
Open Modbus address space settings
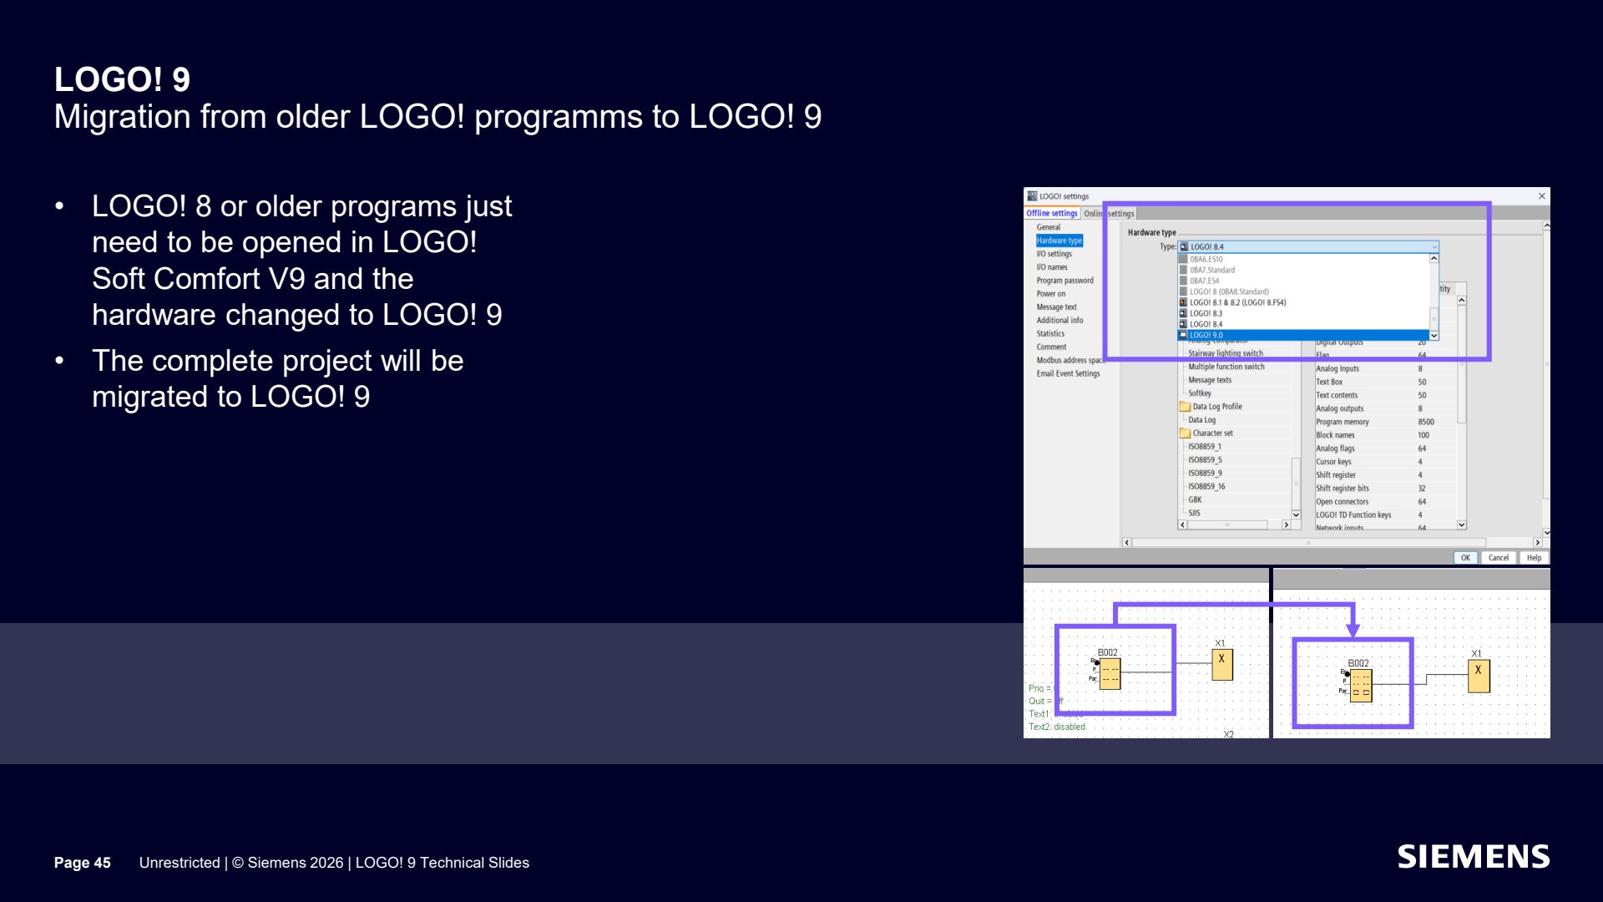[x=1070, y=361]
